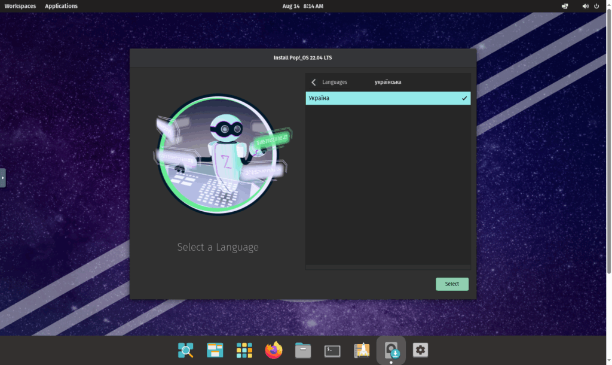Open Terminal from the dock
The height and width of the screenshot is (365, 612).
click(x=332, y=350)
